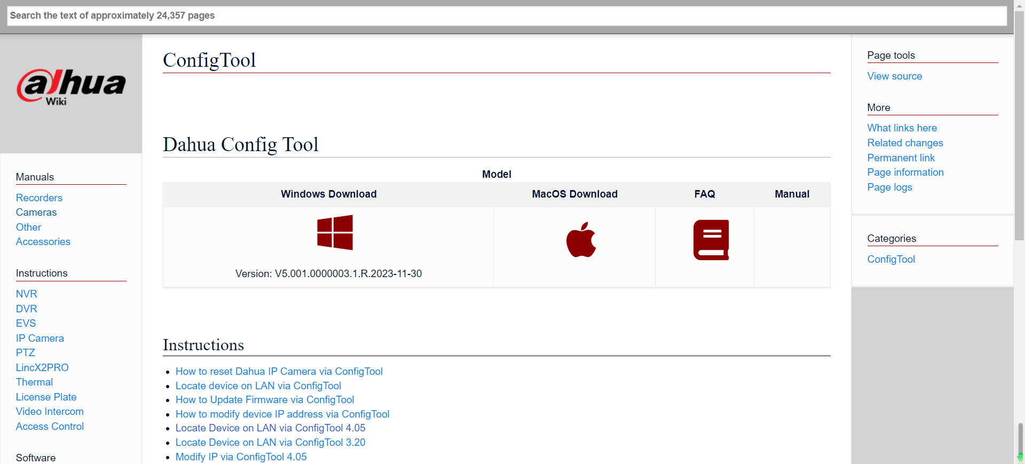The width and height of the screenshot is (1025, 464).
Task: Open What links here
Action: (902, 128)
